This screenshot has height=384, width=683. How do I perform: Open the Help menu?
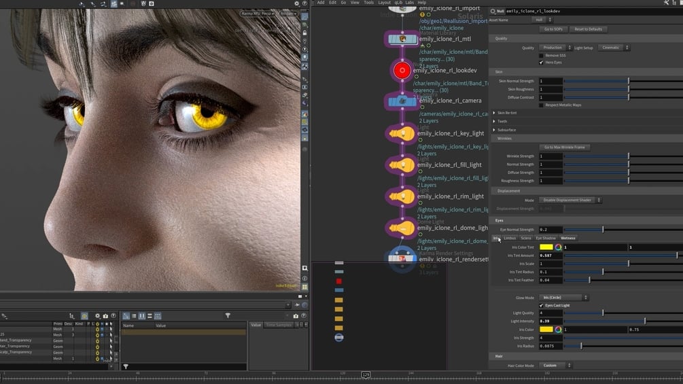point(421,3)
